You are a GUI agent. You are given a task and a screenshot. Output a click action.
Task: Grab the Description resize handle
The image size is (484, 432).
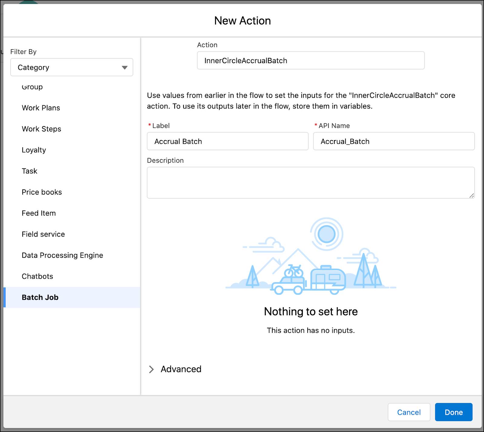(472, 196)
